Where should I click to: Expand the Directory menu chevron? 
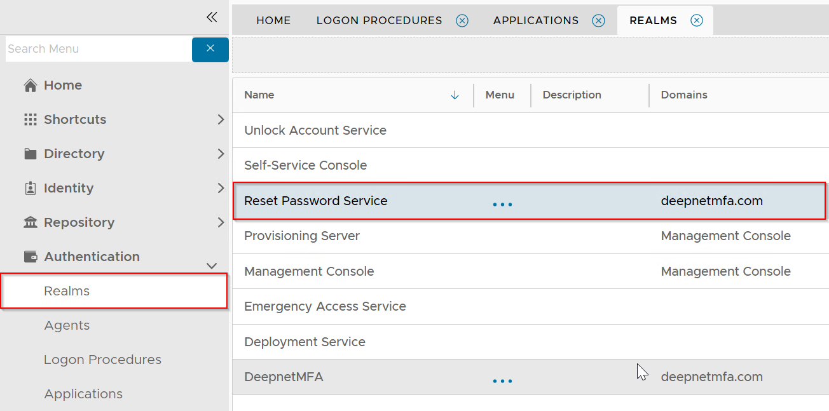pyautogui.click(x=221, y=154)
